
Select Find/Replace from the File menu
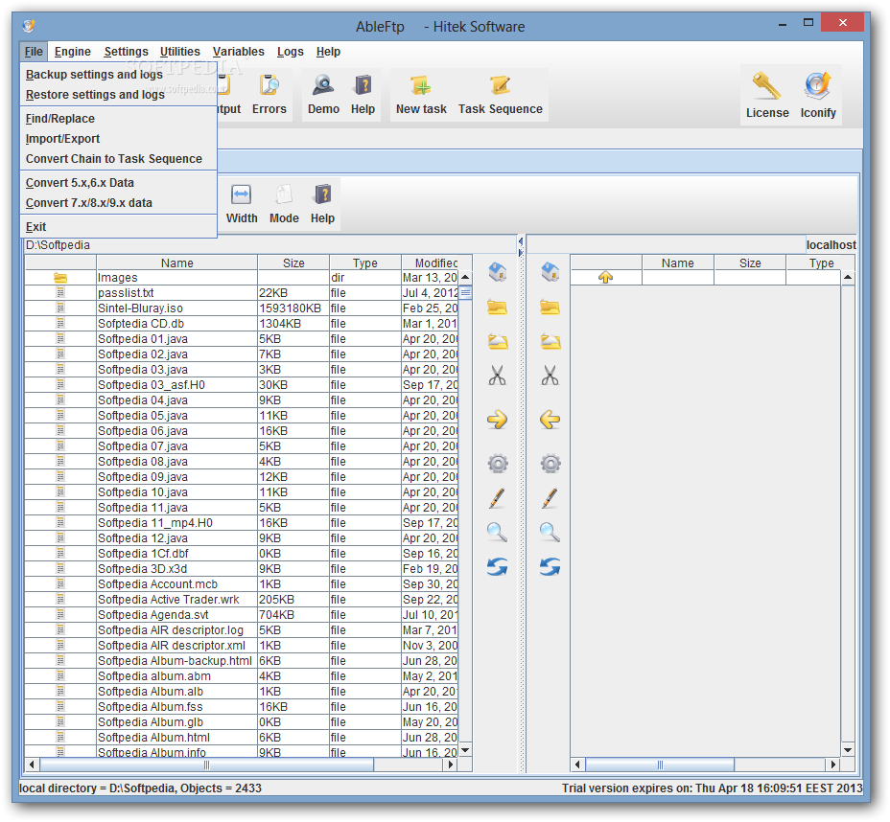pos(119,119)
